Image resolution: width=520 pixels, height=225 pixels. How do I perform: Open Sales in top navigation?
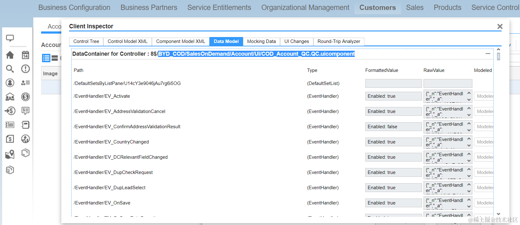(415, 7)
